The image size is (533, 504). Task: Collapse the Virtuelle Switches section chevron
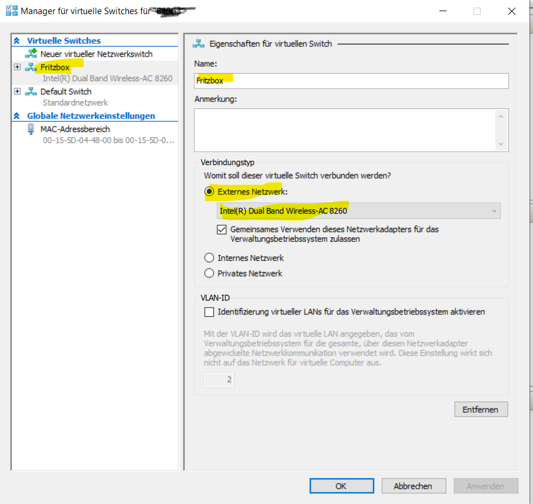click(16, 41)
